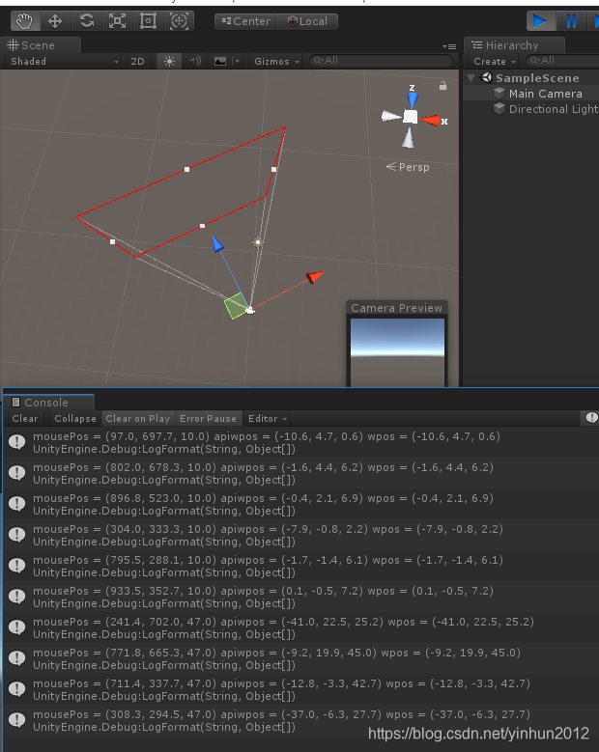Toggle the Collapse console option
The image size is (599, 752).
75,419
